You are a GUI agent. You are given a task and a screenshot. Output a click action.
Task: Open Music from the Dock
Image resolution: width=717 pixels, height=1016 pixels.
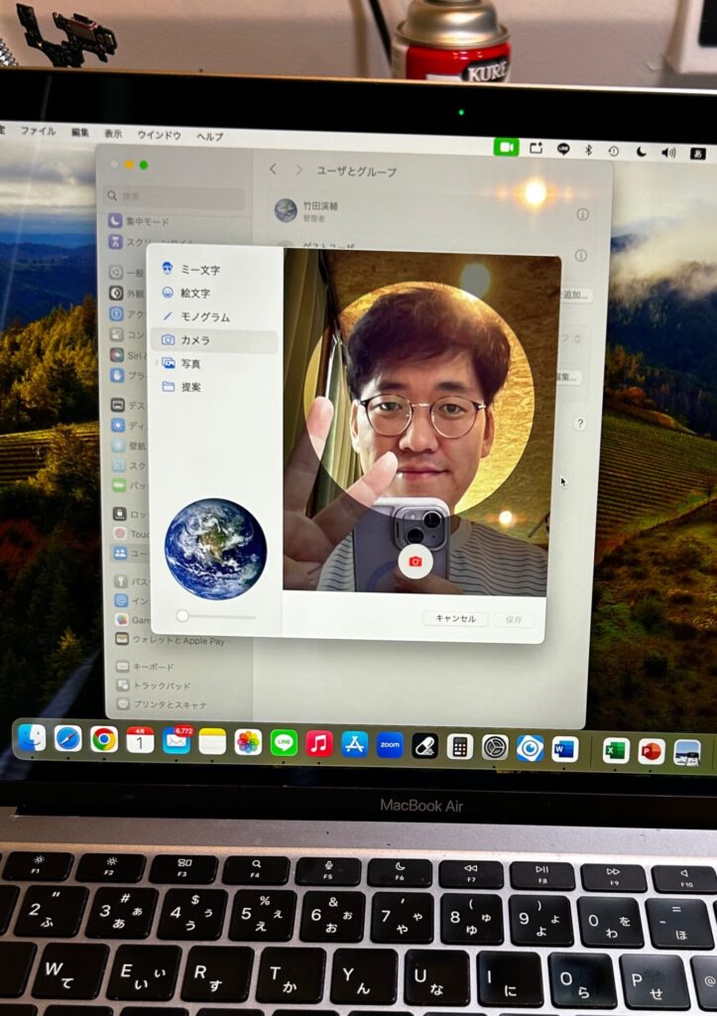pos(318,744)
